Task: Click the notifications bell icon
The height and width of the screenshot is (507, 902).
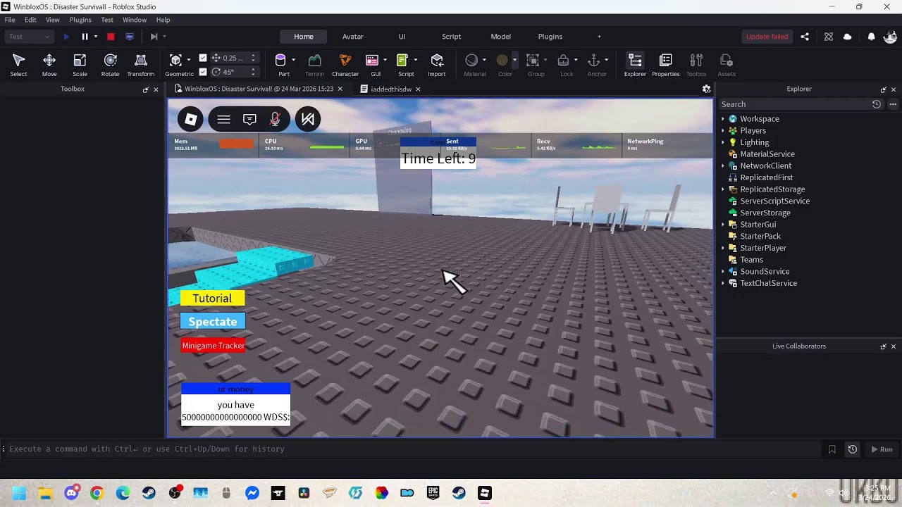Action: coord(871,37)
